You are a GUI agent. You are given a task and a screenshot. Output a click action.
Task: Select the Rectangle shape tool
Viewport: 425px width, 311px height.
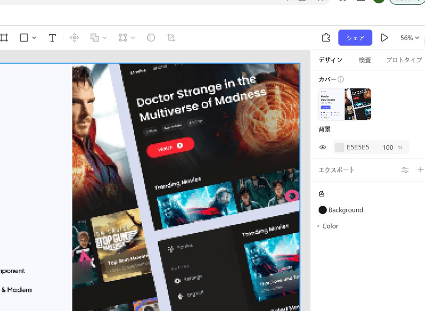point(24,37)
